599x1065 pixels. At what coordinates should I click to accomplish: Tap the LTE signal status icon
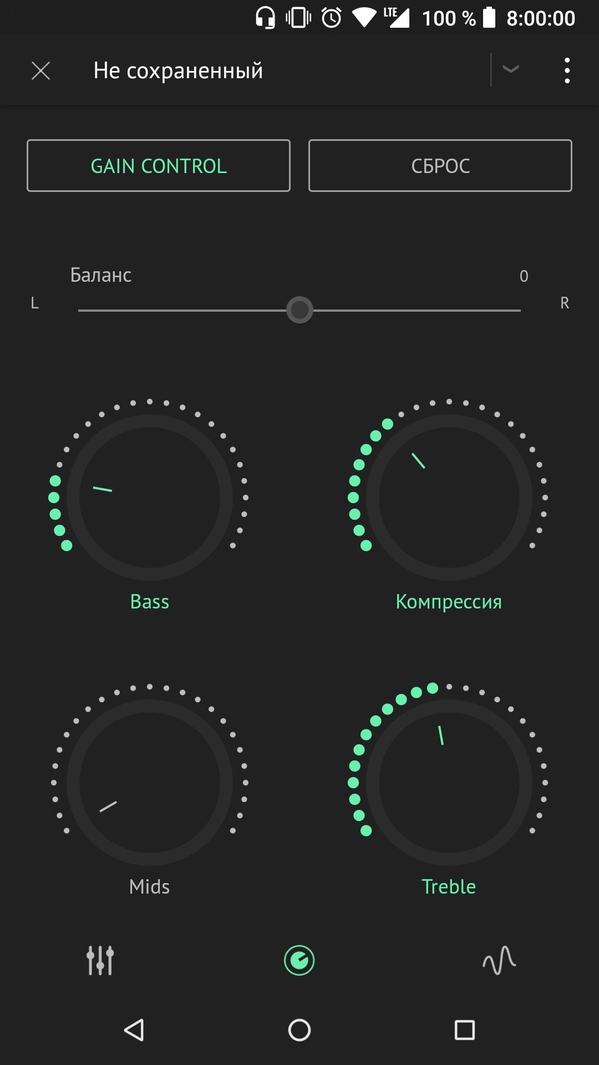click(397, 18)
